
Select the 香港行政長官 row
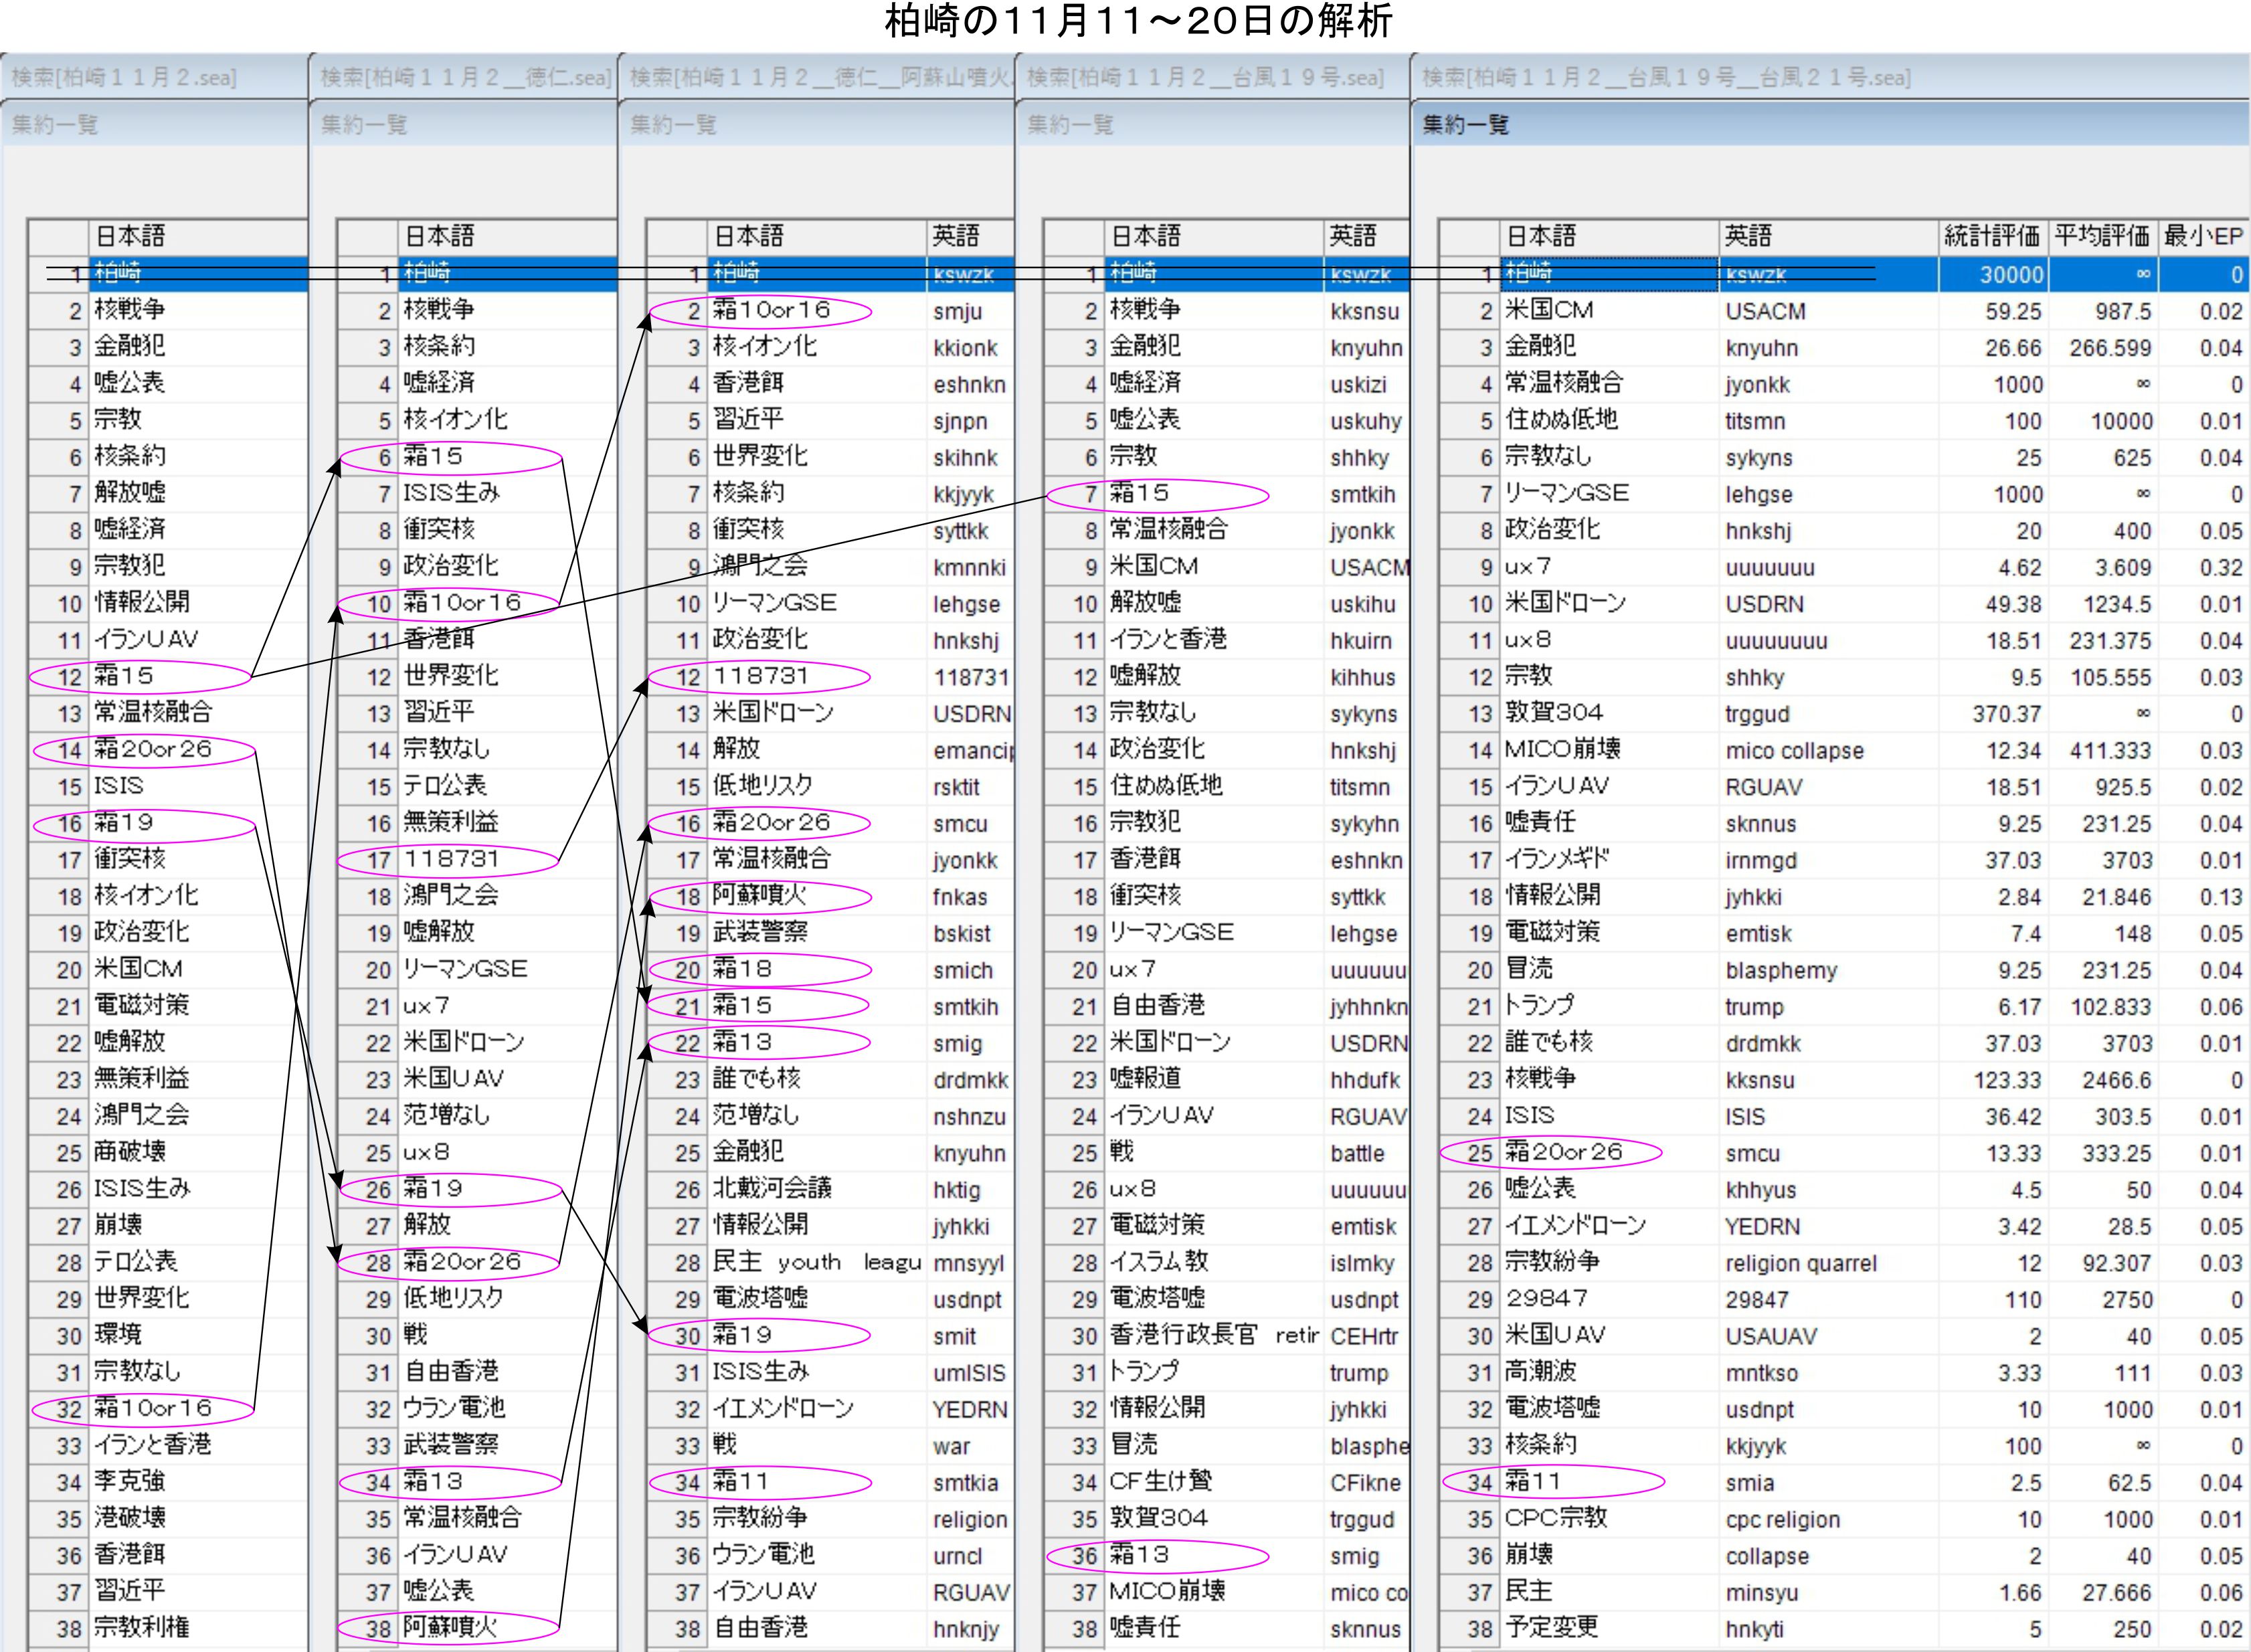(x=1182, y=1335)
